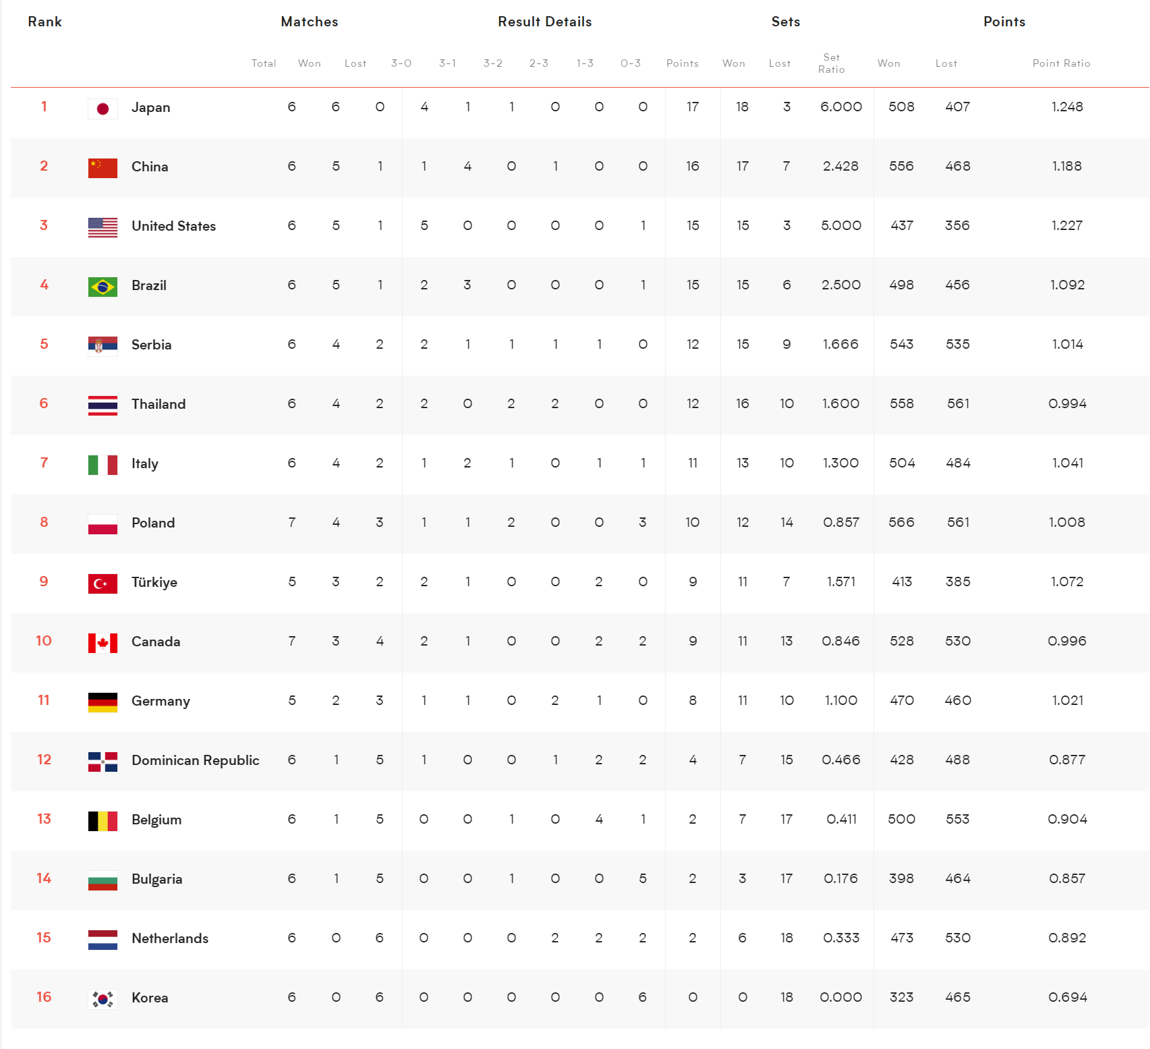Select the Germany team name
Screen dimensions: 1150x1049
(161, 701)
